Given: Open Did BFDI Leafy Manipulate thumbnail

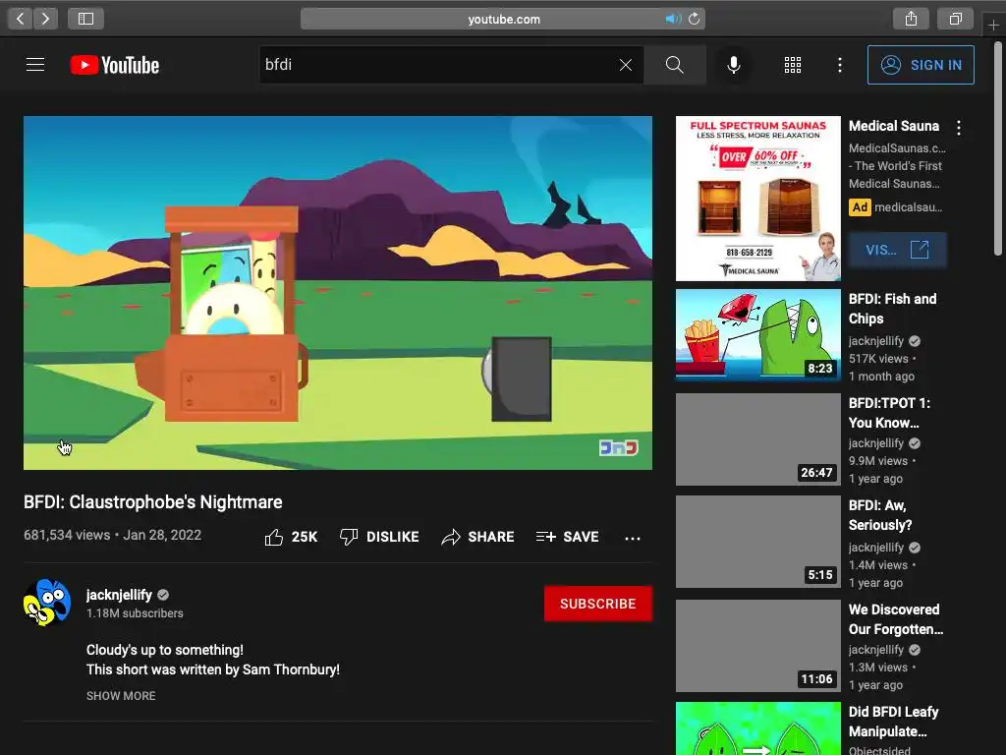Looking at the screenshot, I should (758, 728).
